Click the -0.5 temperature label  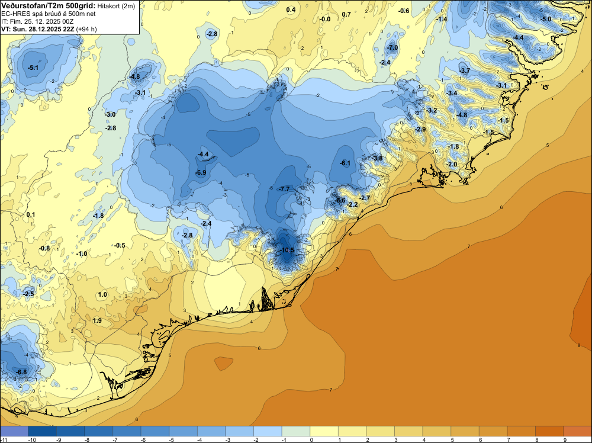click(x=120, y=245)
